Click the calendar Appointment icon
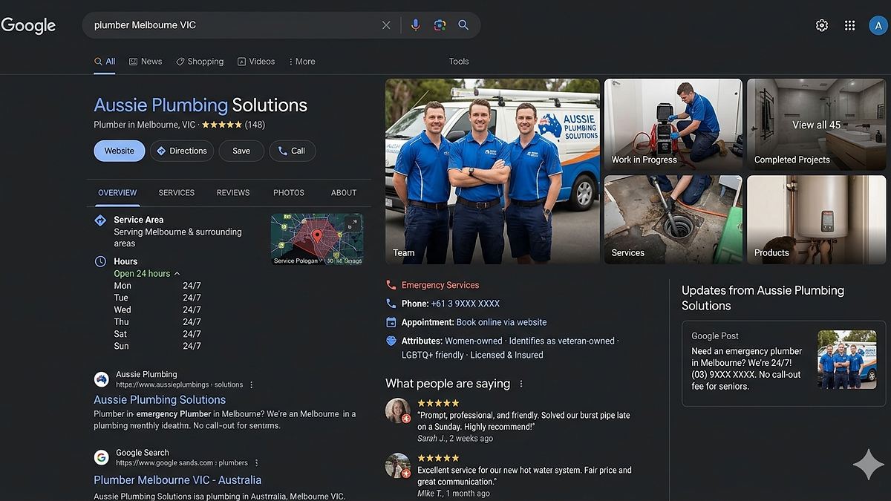Image resolution: width=891 pixels, height=501 pixels. click(391, 322)
